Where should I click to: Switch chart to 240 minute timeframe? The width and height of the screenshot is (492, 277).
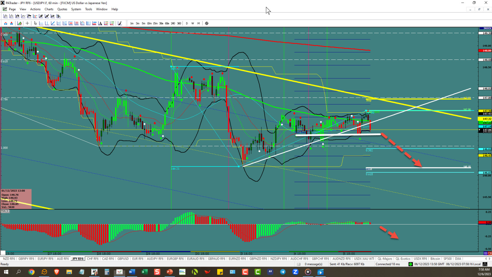(x=173, y=23)
